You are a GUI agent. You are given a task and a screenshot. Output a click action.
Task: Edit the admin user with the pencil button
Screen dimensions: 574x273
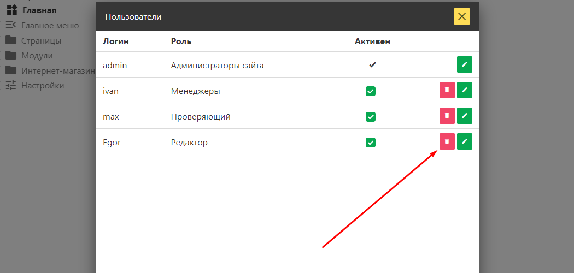click(465, 64)
